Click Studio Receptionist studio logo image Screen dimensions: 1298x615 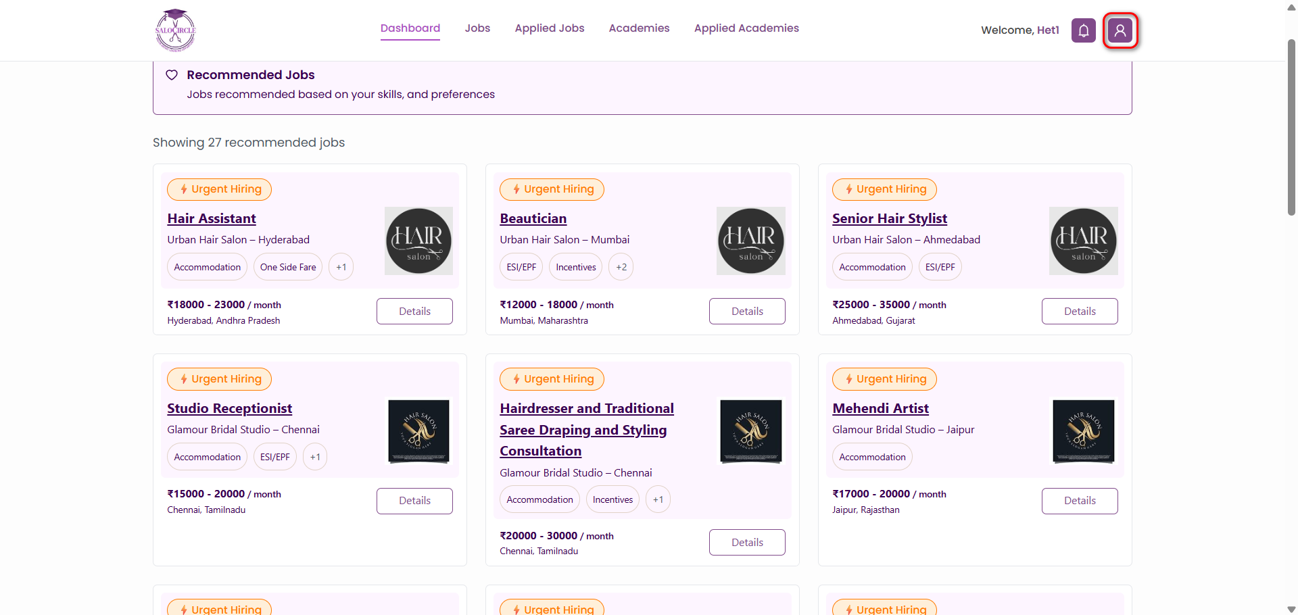[418, 430]
